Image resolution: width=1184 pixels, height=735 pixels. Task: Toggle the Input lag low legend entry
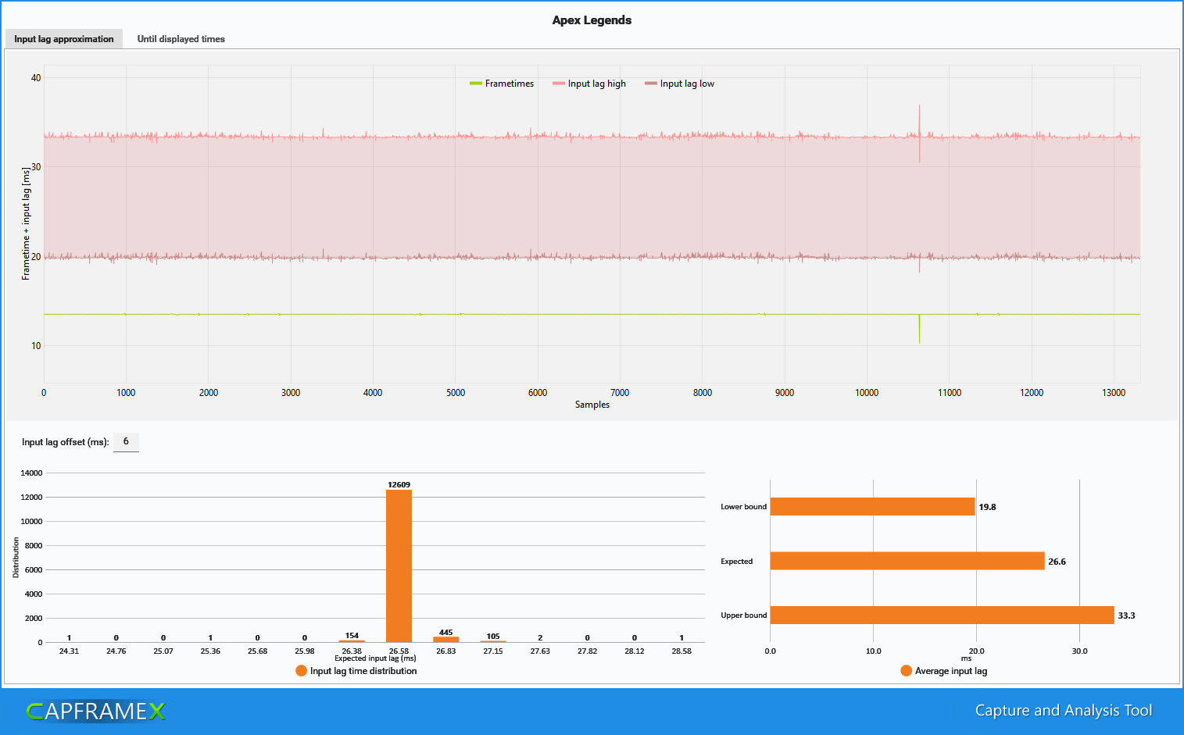point(679,84)
